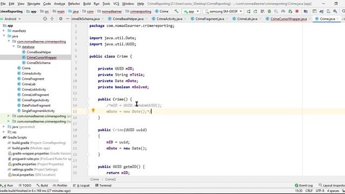Switch to CrimeCursorWrapper.java tab
345x194 pixels.
point(286,19)
